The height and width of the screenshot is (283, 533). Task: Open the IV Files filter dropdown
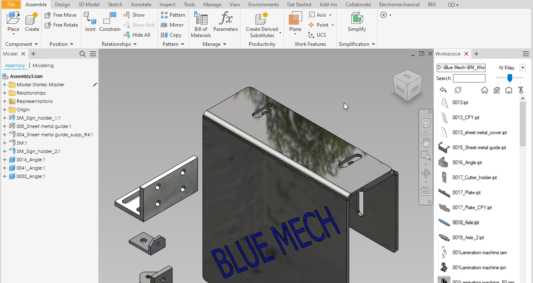click(x=523, y=68)
